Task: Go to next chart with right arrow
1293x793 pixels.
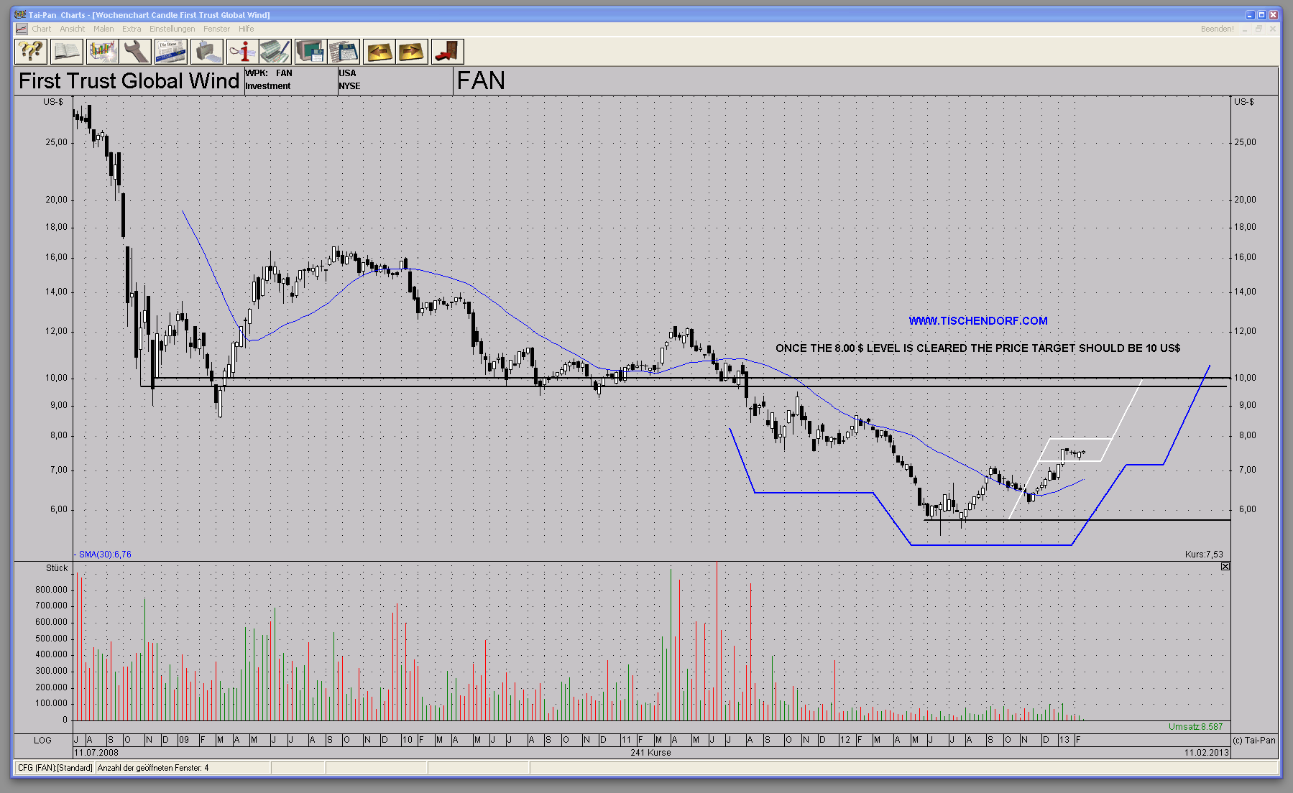Action: pos(412,52)
